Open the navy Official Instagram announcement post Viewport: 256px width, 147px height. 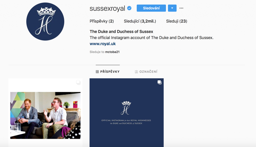coord(126,113)
